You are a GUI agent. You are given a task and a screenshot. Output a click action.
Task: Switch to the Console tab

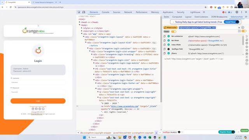pos(105,12)
